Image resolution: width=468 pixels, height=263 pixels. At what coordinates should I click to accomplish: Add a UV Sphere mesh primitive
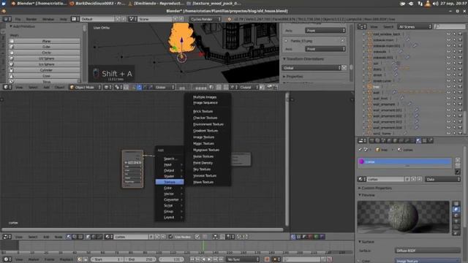pyautogui.click(x=44, y=58)
